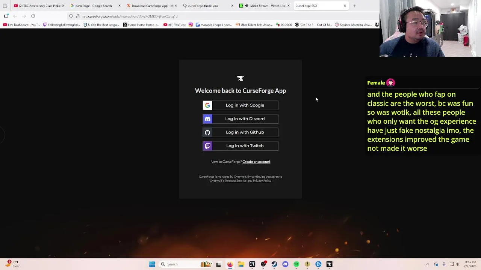Open the CurseForge app in the taskbar

coord(329,264)
